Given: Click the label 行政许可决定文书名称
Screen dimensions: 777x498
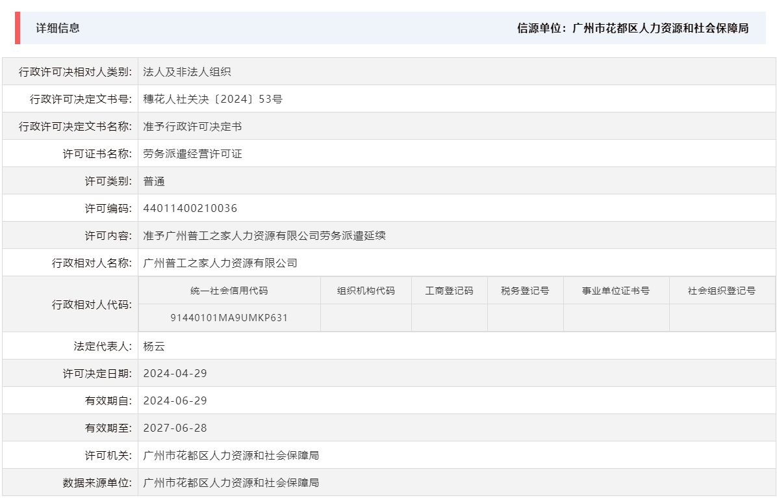Looking at the screenshot, I should point(75,127).
